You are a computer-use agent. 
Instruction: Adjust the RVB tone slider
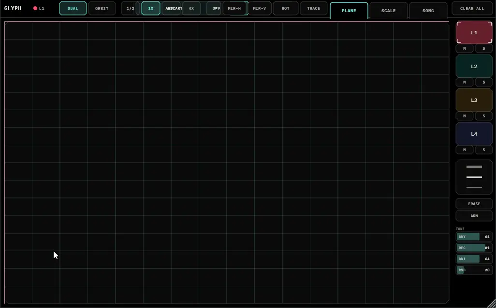[474, 270]
